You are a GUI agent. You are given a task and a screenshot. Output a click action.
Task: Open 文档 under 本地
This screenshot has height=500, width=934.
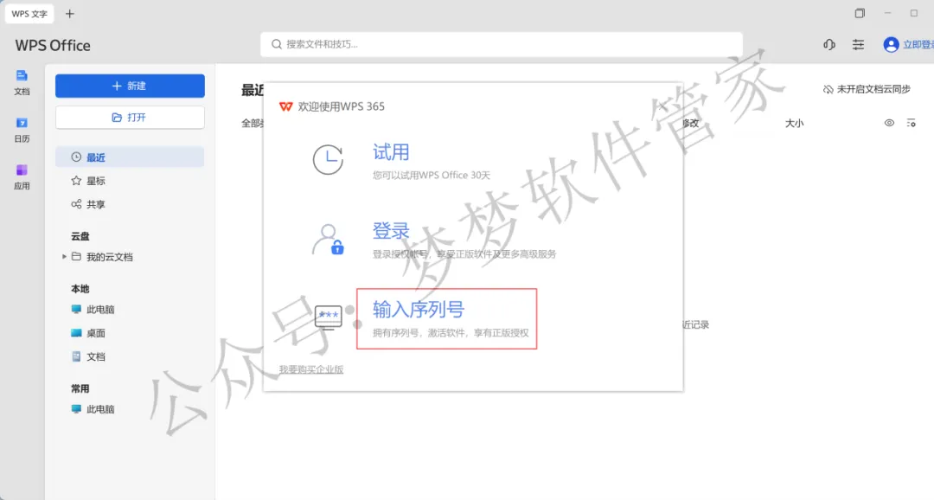click(x=88, y=356)
